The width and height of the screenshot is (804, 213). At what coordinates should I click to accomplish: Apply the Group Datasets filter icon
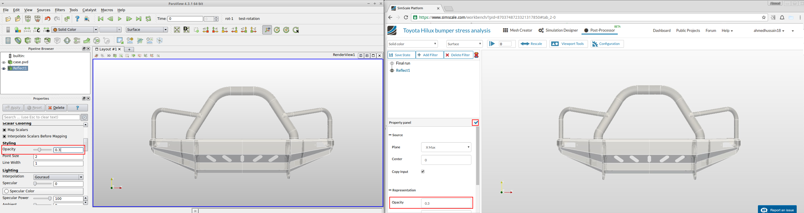click(97, 40)
